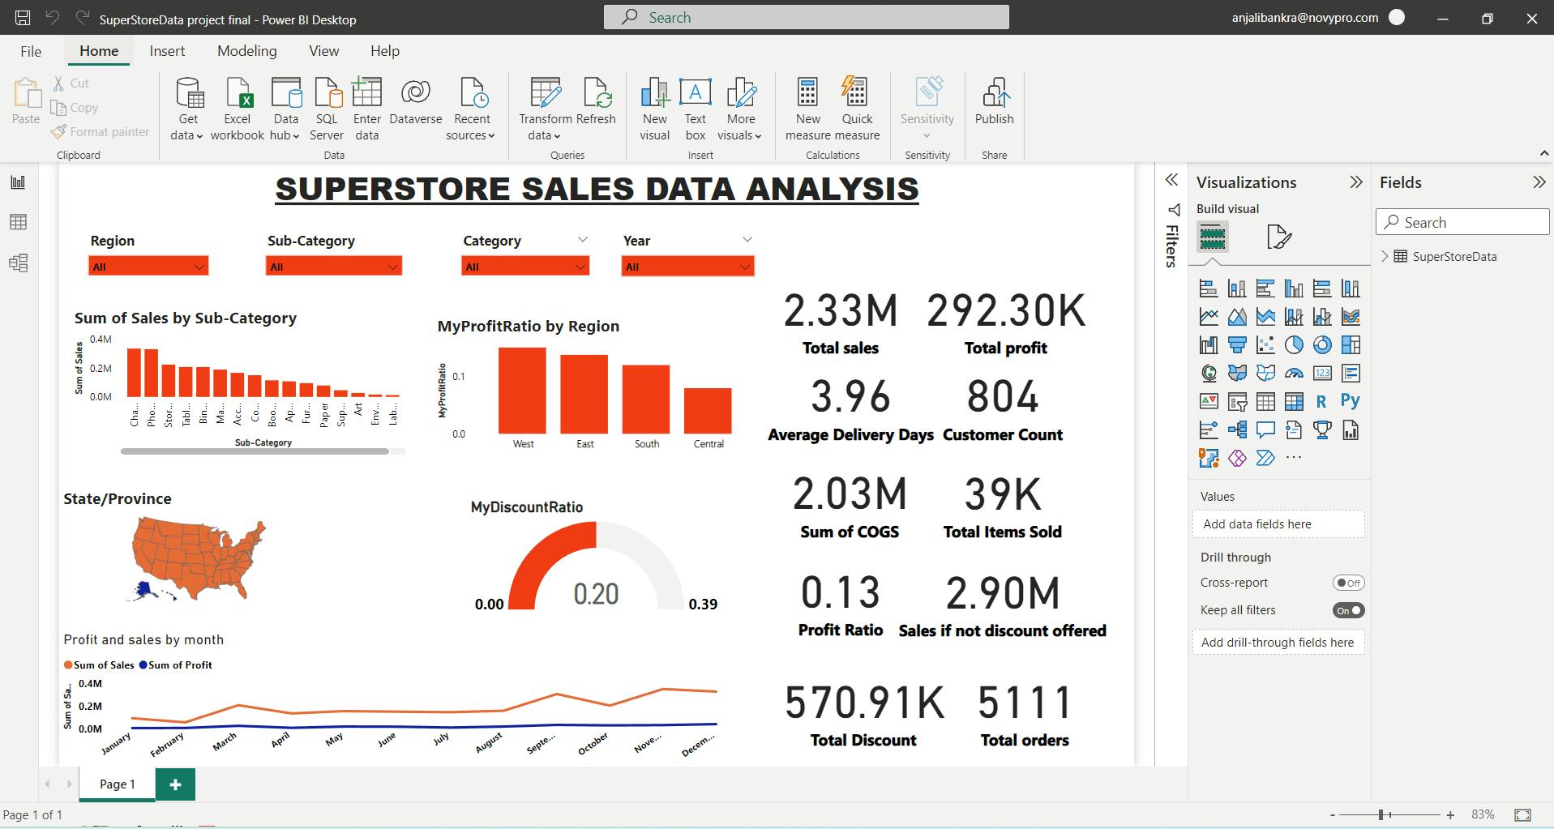Enable Cross-report drill through
The height and width of the screenshot is (829, 1554).
[1348, 582]
